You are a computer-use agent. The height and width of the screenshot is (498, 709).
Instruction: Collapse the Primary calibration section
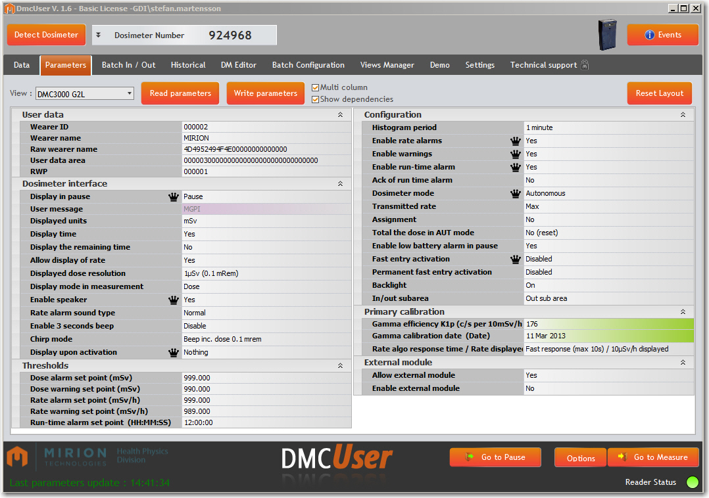683,312
